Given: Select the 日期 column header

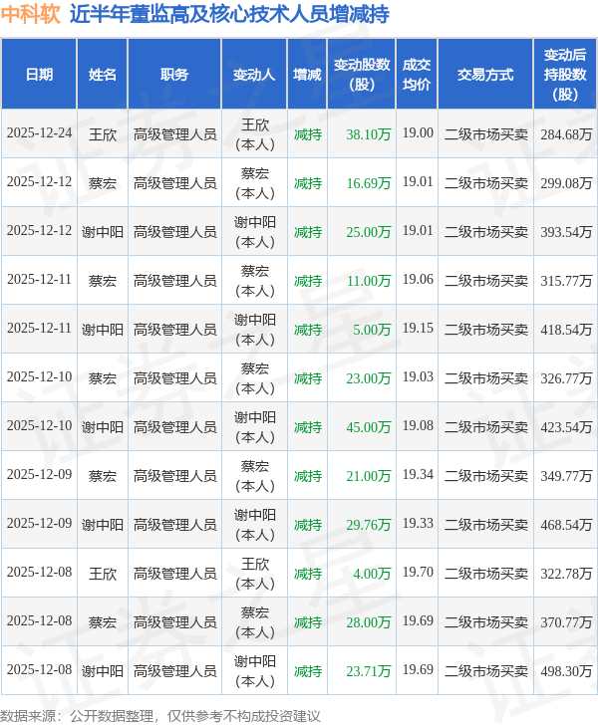Looking at the screenshot, I should coord(39,74).
